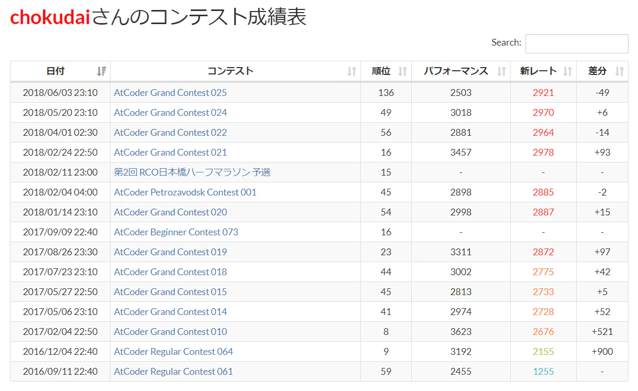
Task: Open AtCoder Grand Contest 021 link
Action: 170,153
